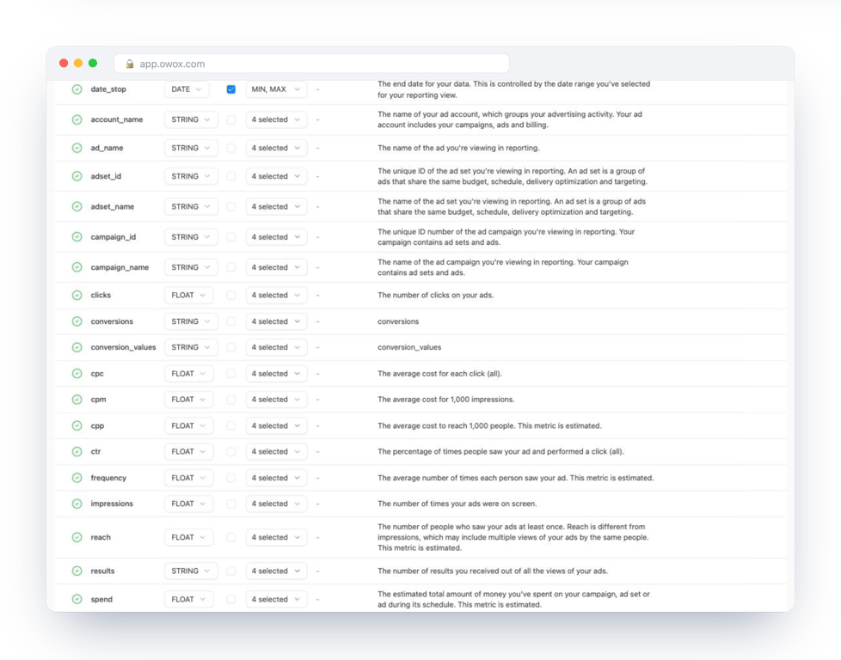Click the green check icon for cpm
This screenshot has width=841, height=660.
(x=77, y=400)
